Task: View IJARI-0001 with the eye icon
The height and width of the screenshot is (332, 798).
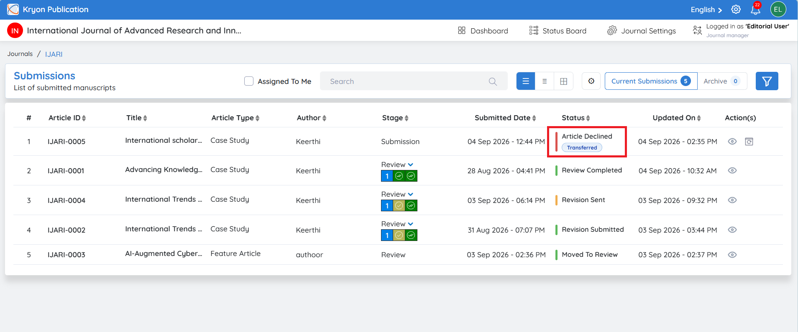Action: pyautogui.click(x=732, y=170)
